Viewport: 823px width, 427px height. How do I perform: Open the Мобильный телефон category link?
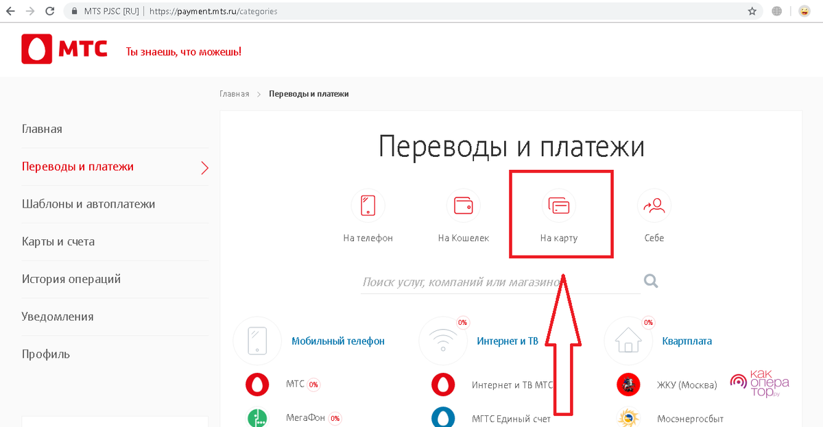tap(338, 341)
